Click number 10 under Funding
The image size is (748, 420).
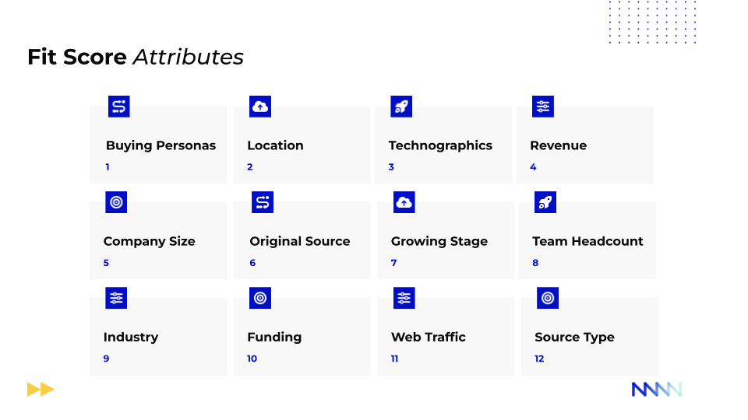252,359
